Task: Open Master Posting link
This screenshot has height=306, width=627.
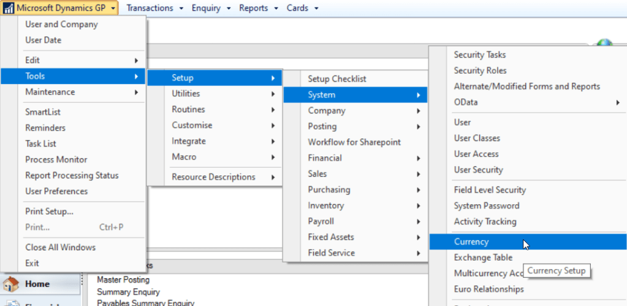Action: point(123,280)
